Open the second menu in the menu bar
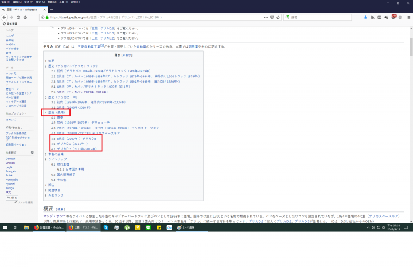 [17, 2]
